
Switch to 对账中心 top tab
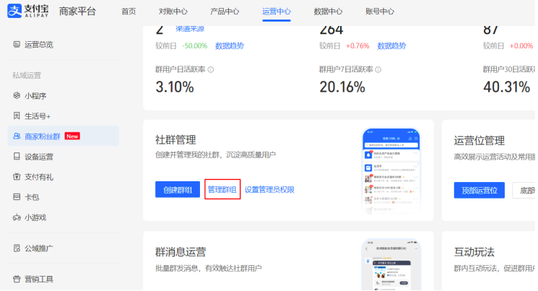[x=173, y=12]
